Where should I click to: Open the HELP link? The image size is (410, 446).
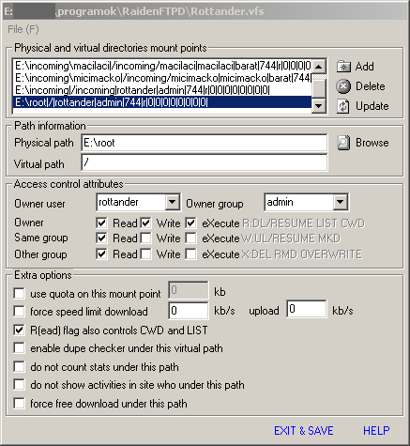[x=376, y=431]
